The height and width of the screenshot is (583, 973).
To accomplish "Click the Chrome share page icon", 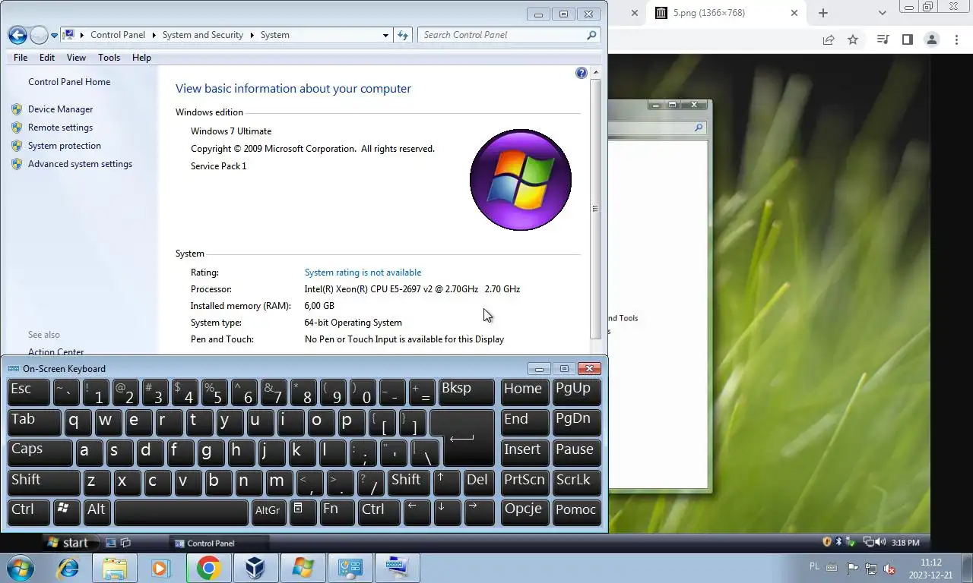I will pyautogui.click(x=829, y=39).
